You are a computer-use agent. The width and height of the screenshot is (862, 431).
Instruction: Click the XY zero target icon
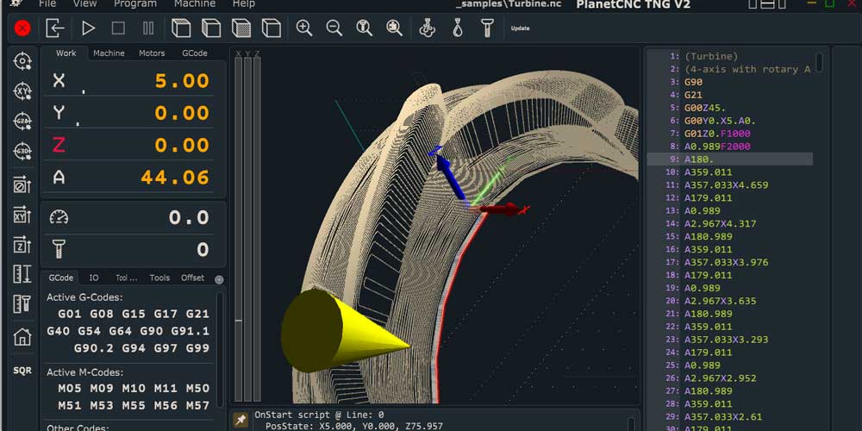[22, 91]
